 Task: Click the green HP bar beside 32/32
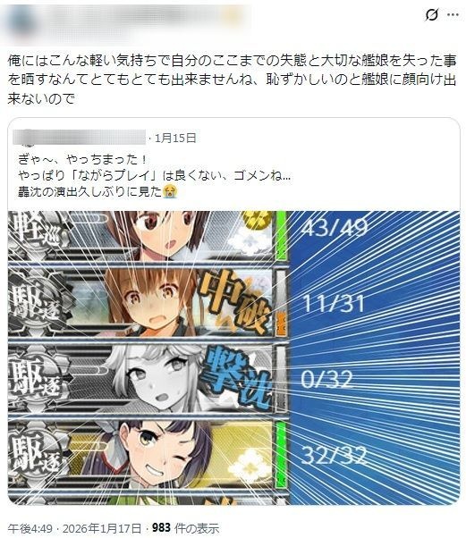281,454
